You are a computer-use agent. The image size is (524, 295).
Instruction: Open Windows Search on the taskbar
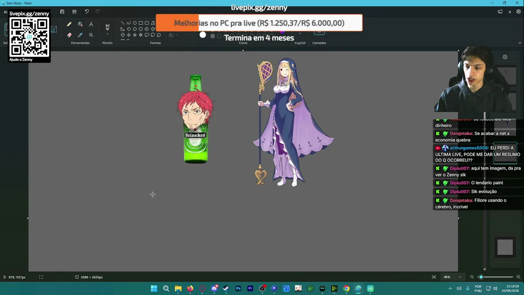click(166, 288)
